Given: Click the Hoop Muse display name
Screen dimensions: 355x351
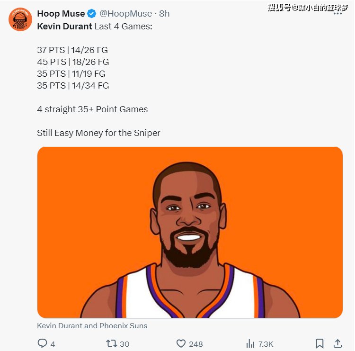Looking at the screenshot, I should click(x=61, y=14).
